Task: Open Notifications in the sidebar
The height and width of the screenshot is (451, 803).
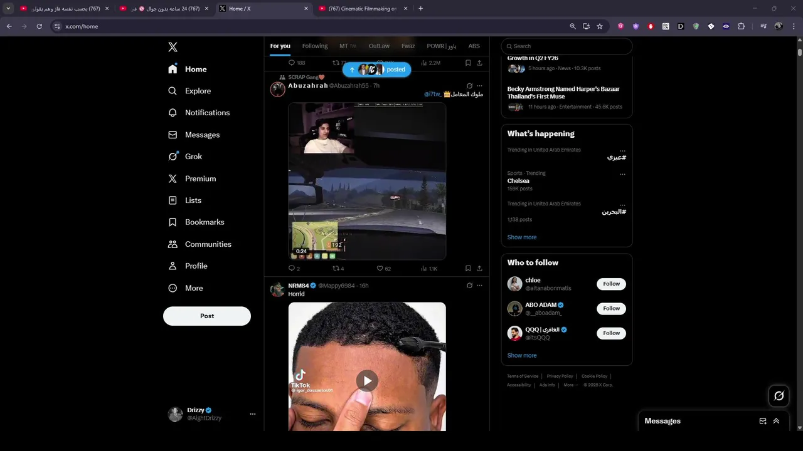Action: pyautogui.click(x=199, y=113)
